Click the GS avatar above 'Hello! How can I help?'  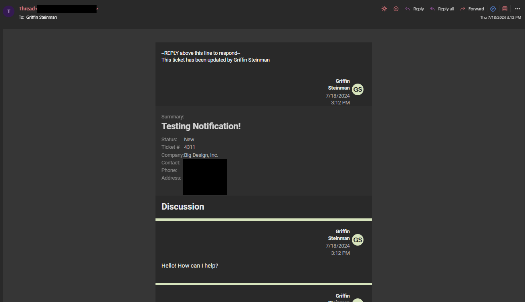point(358,240)
